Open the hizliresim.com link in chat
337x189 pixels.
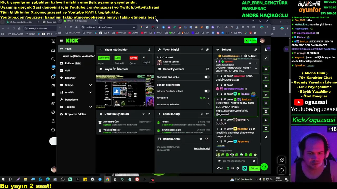click(x=232, y=111)
